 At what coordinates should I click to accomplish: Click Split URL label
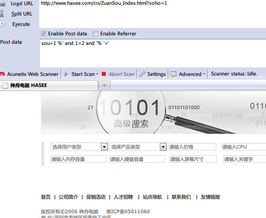(22, 14)
